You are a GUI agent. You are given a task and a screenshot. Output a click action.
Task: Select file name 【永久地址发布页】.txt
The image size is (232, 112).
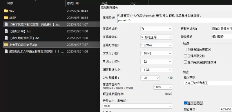[x=24, y=38]
